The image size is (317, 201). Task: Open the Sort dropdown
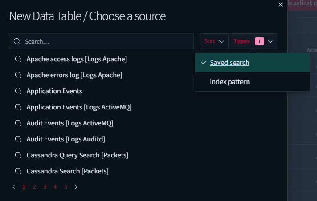pos(214,41)
